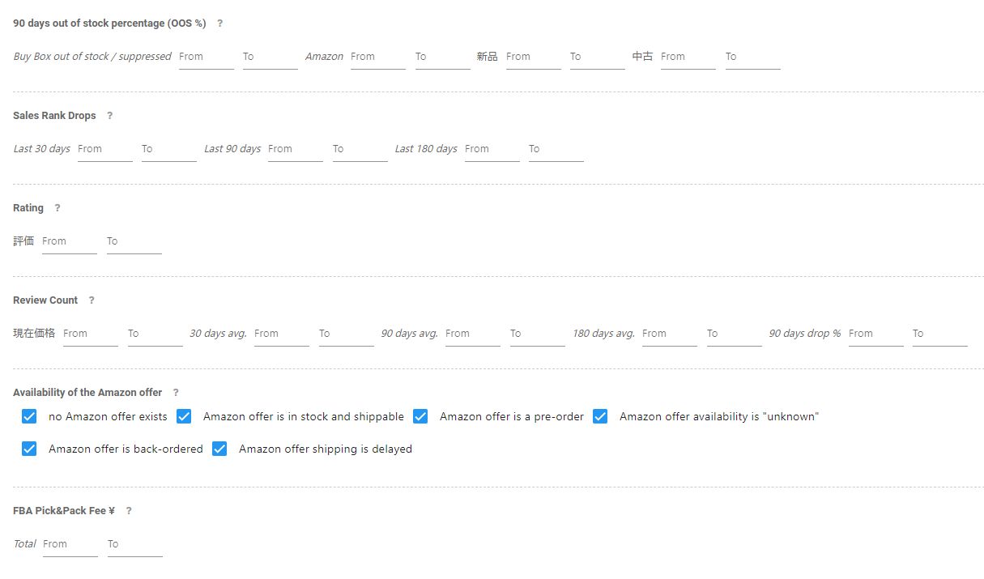Viewport: 984px width, 579px height.
Task: Click 'Sales Rank Drops' heading text
Action: (x=54, y=116)
